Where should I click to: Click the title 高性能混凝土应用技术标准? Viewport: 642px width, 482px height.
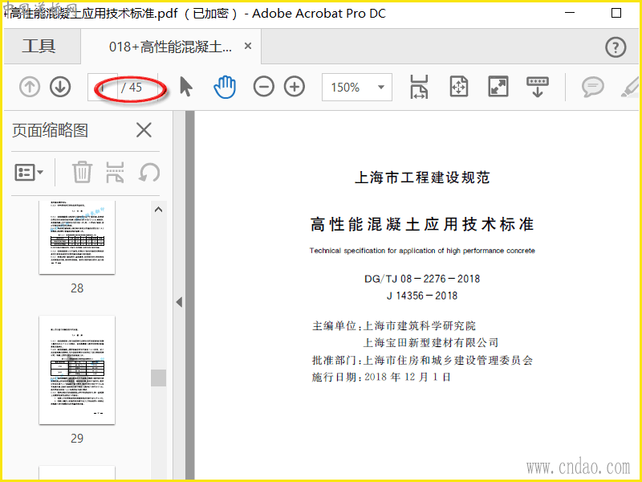pos(422,224)
